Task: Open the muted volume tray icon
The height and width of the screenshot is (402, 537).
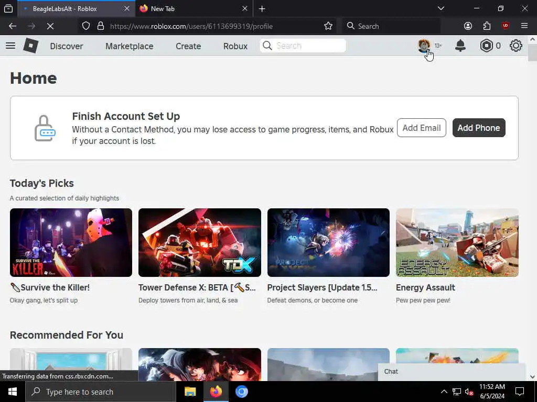Action: 469,392
